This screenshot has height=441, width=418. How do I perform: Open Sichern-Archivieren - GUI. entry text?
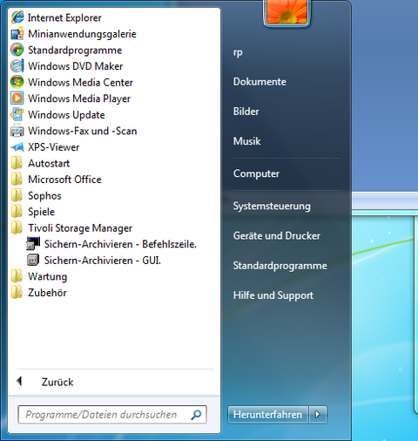pyautogui.click(x=103, y=261)
